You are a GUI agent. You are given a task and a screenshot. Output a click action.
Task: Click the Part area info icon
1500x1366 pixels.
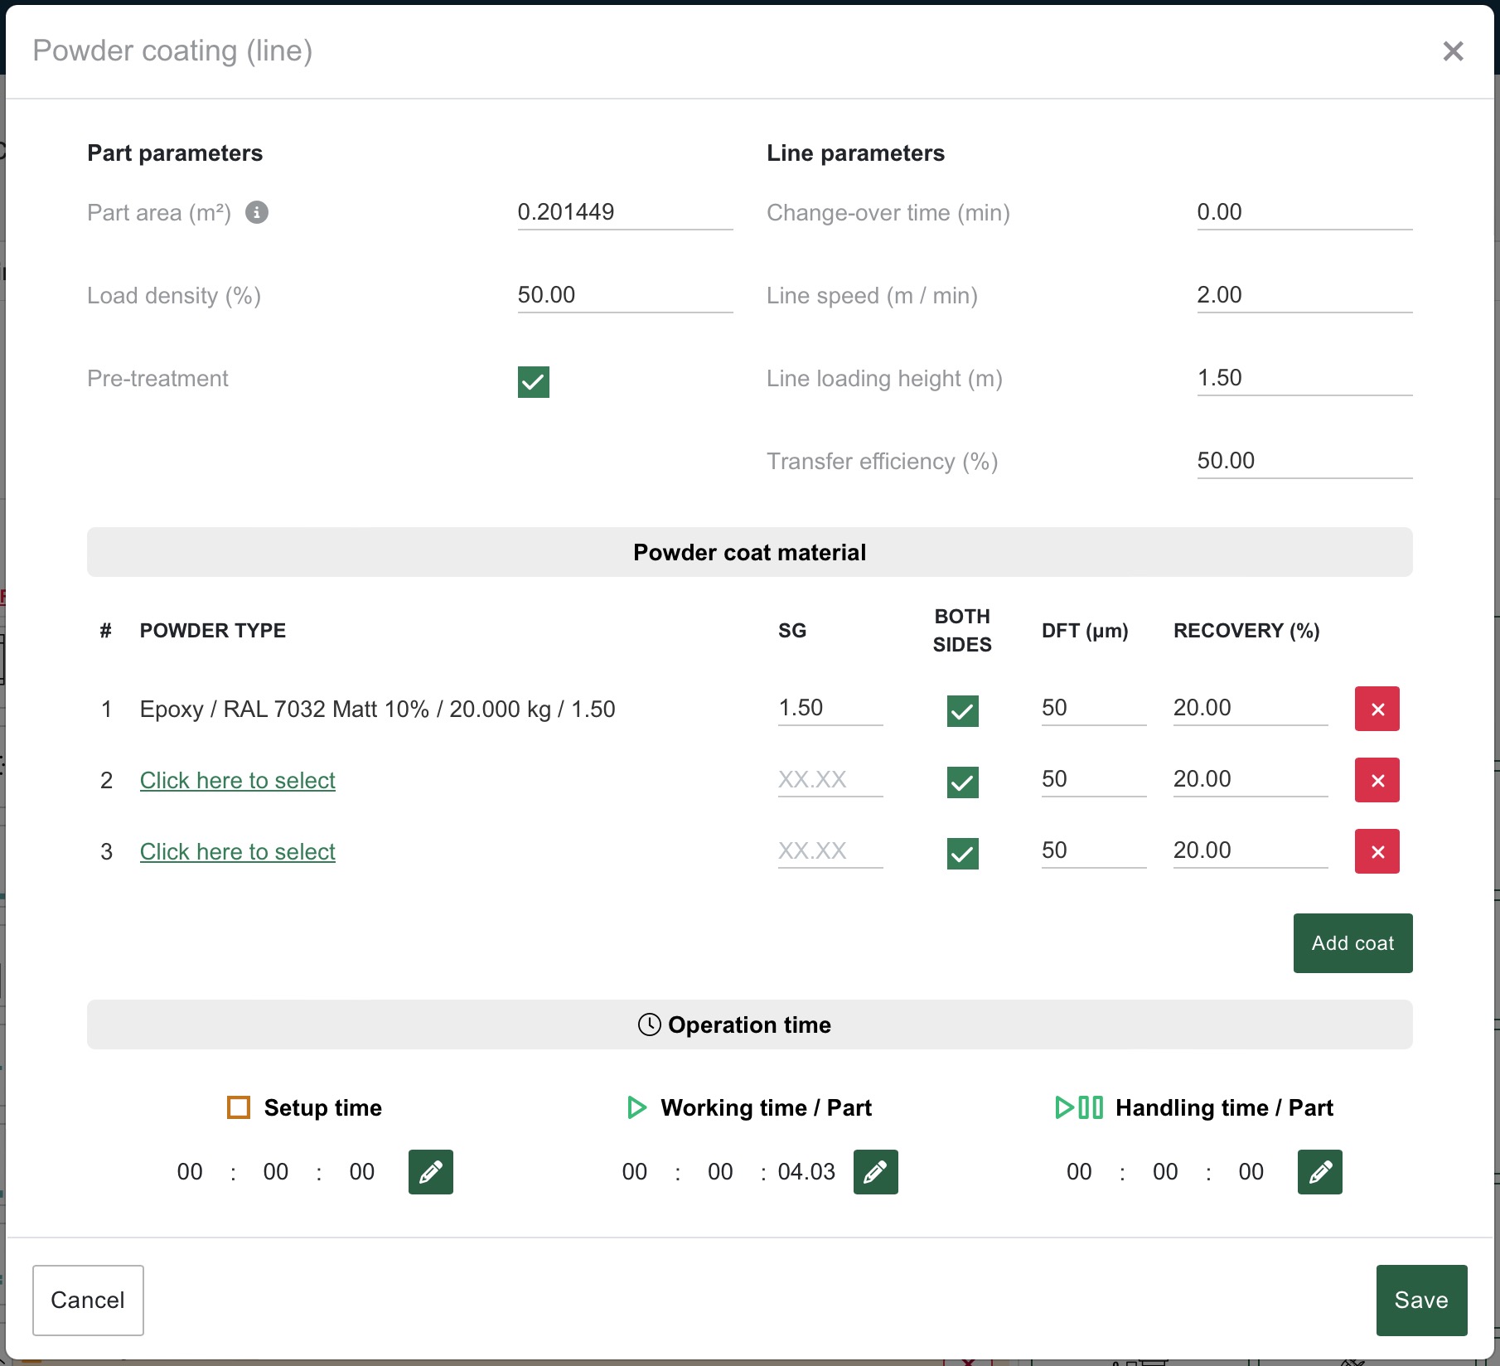(x=257, y=213)
